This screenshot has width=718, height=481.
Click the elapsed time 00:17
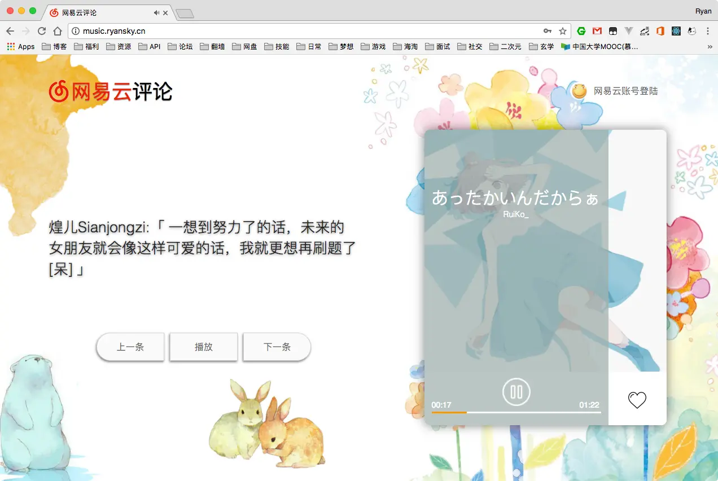(x=441, y=405)
